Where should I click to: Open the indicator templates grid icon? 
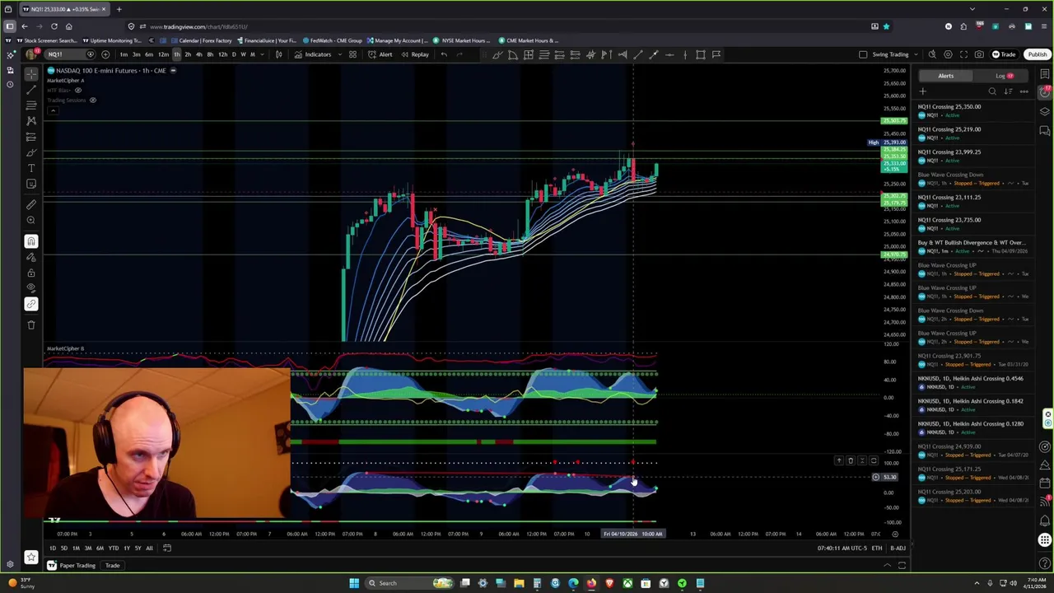coord(352,54)
